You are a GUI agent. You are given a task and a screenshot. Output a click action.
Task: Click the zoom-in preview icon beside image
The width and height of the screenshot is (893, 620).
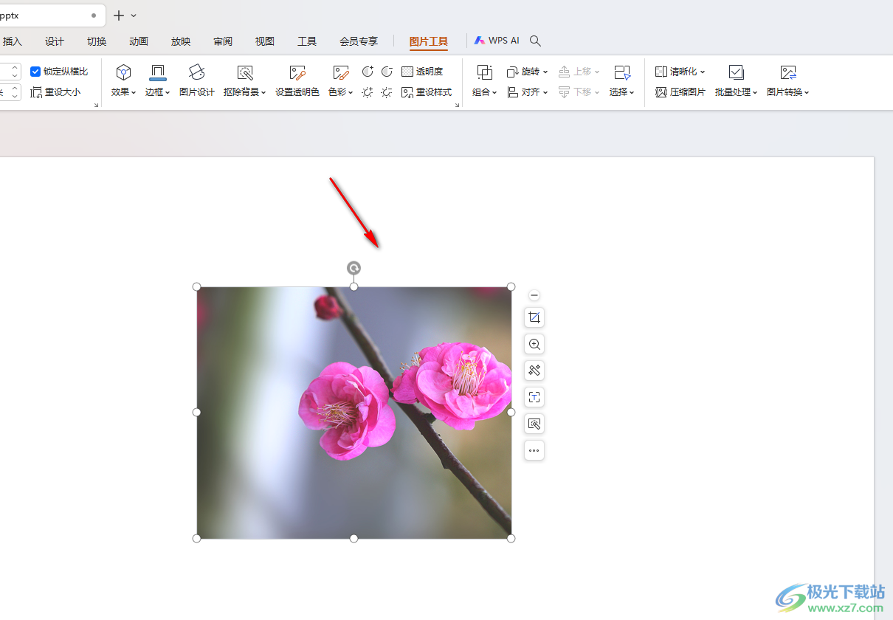pos(534,344)
